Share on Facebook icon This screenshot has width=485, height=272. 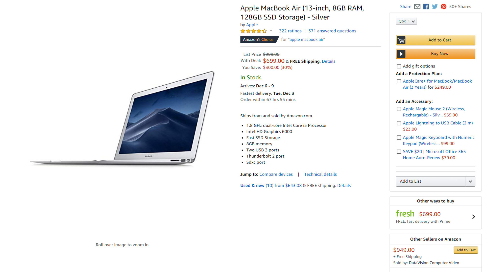click(x=426, y=7)
